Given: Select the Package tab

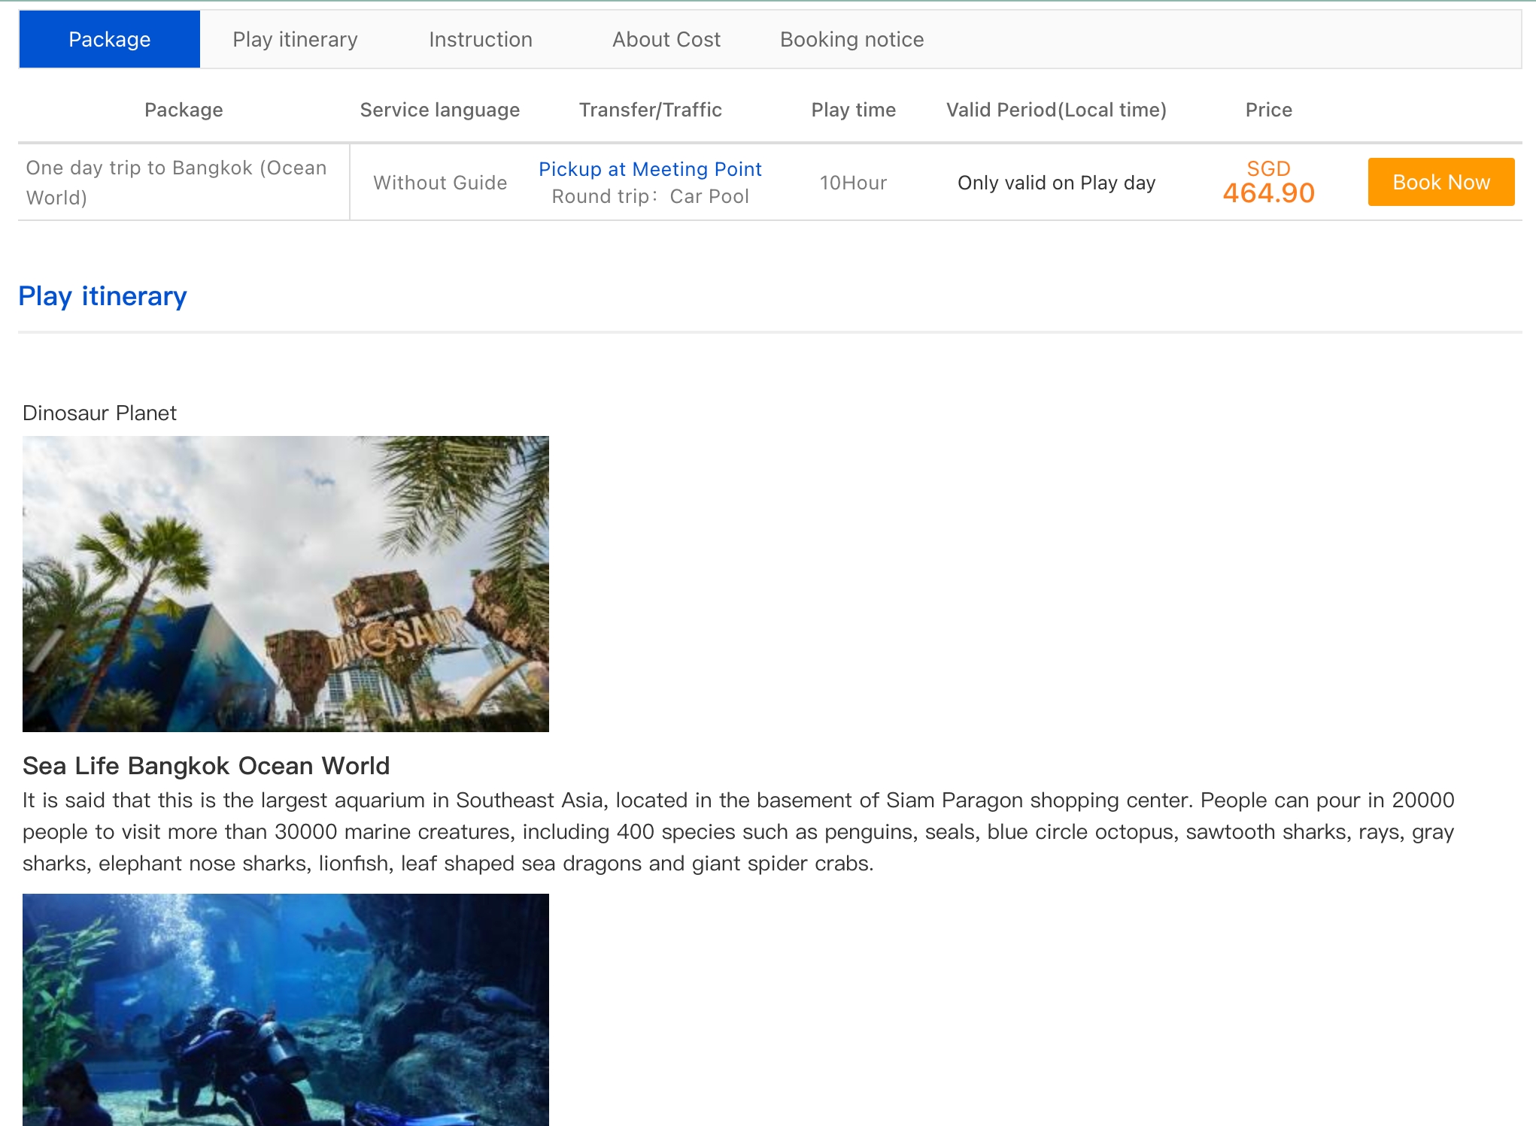Looking at the screenshot, I should tap(109, 39).
